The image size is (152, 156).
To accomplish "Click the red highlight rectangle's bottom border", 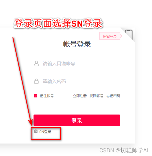I will [x=46, y=139].
